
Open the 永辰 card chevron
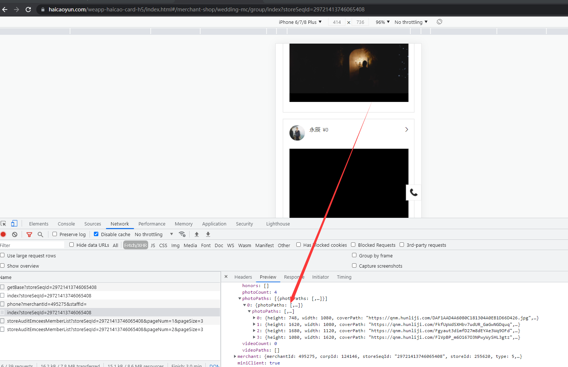(x=407, y=129)
